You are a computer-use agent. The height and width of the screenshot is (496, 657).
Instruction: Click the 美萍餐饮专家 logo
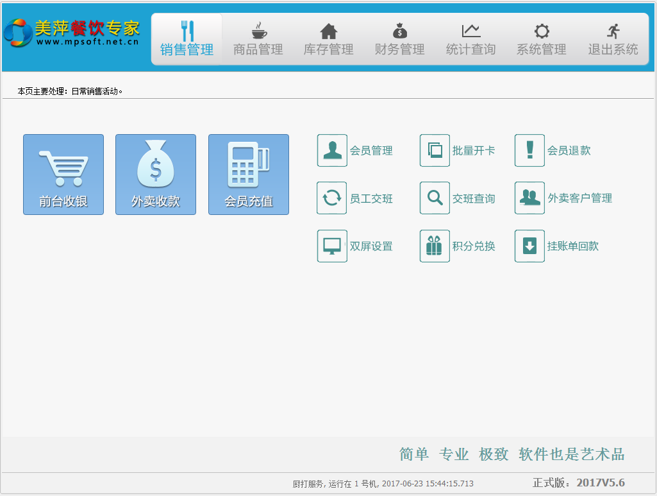(x=72, y=33)
